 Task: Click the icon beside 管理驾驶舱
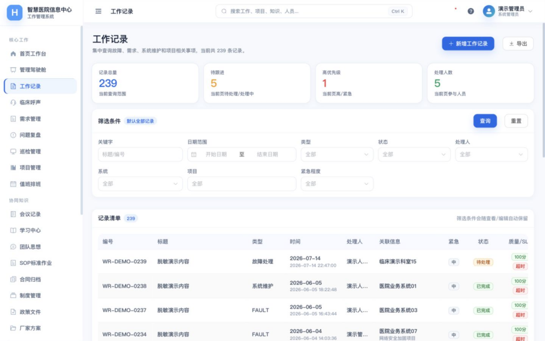[13, 70]
